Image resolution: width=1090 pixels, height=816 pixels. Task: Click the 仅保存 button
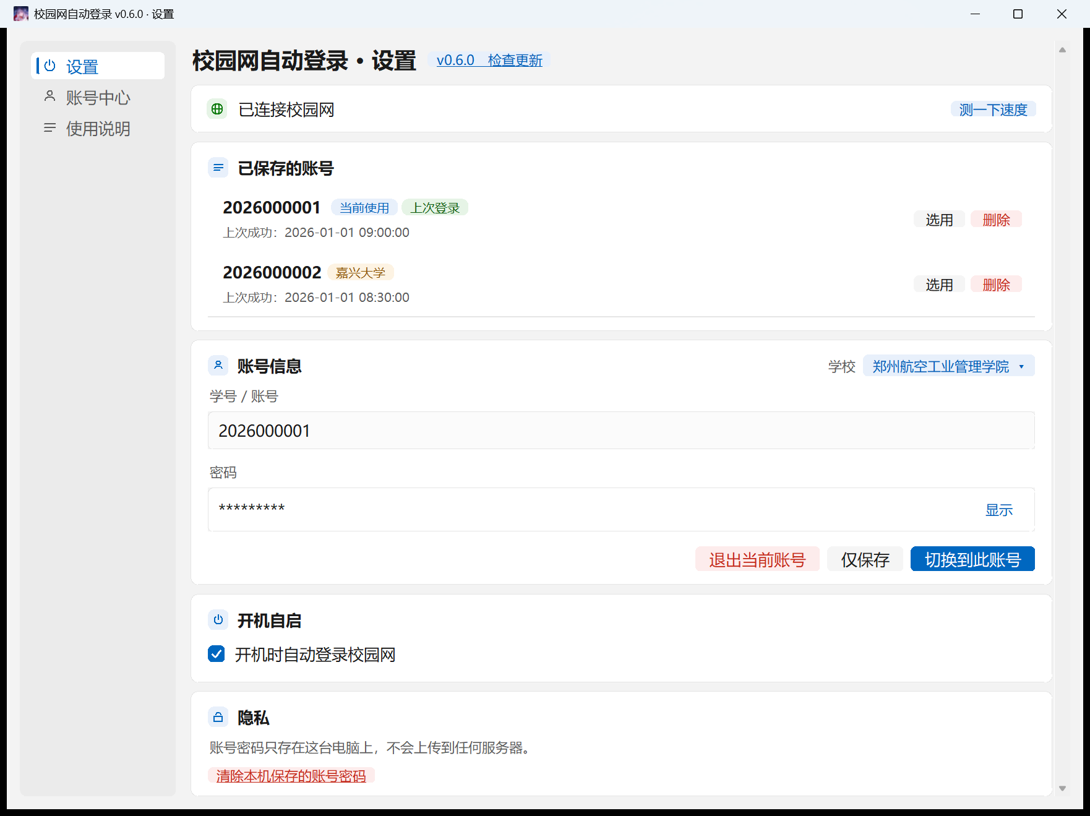tap(865, 559)
